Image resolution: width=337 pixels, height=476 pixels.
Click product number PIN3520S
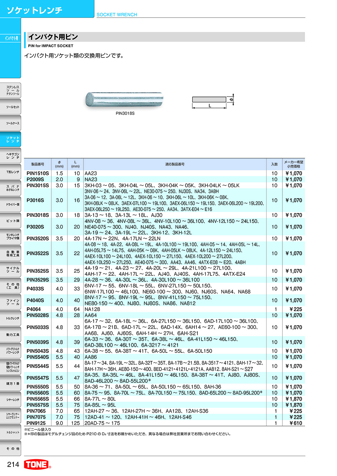pyautogui.click(x=38, y=239)
